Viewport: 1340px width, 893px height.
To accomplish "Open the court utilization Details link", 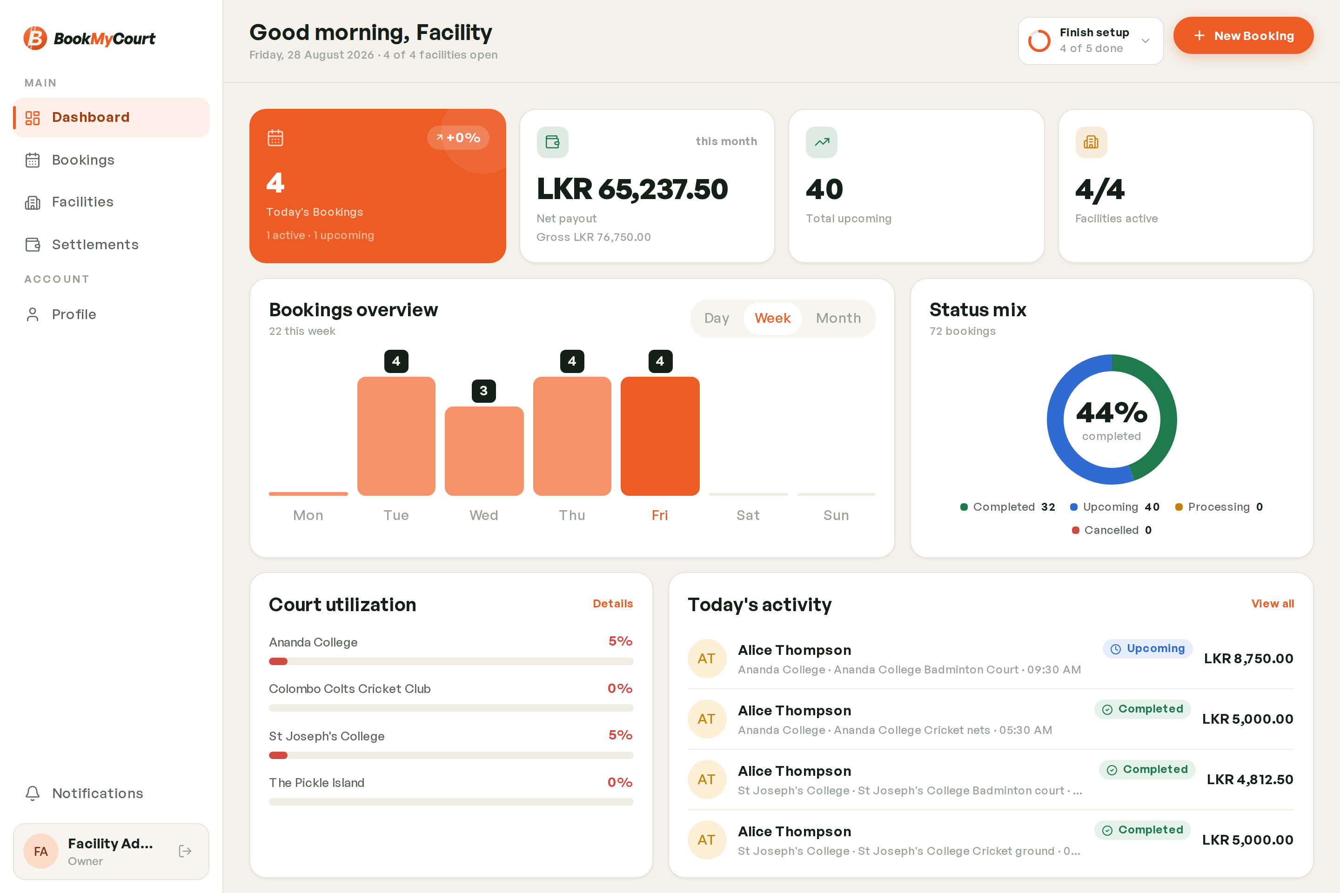I will [612, 604].
